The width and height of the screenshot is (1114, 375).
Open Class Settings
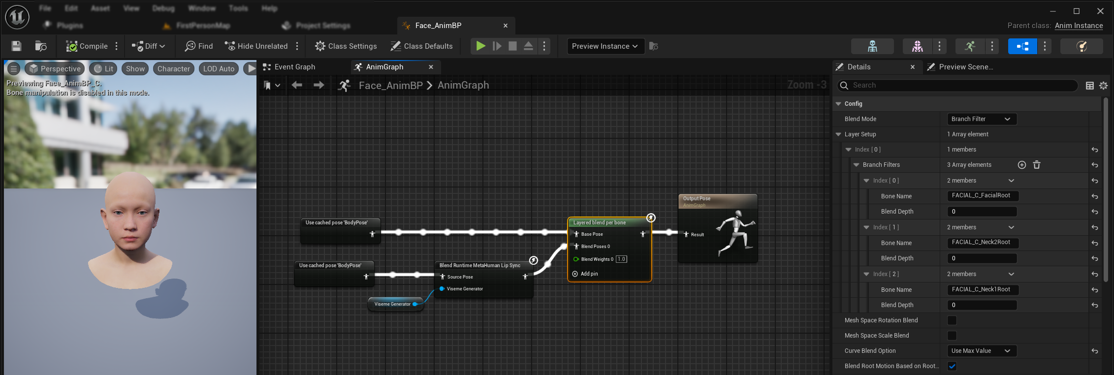click(346, 46)
